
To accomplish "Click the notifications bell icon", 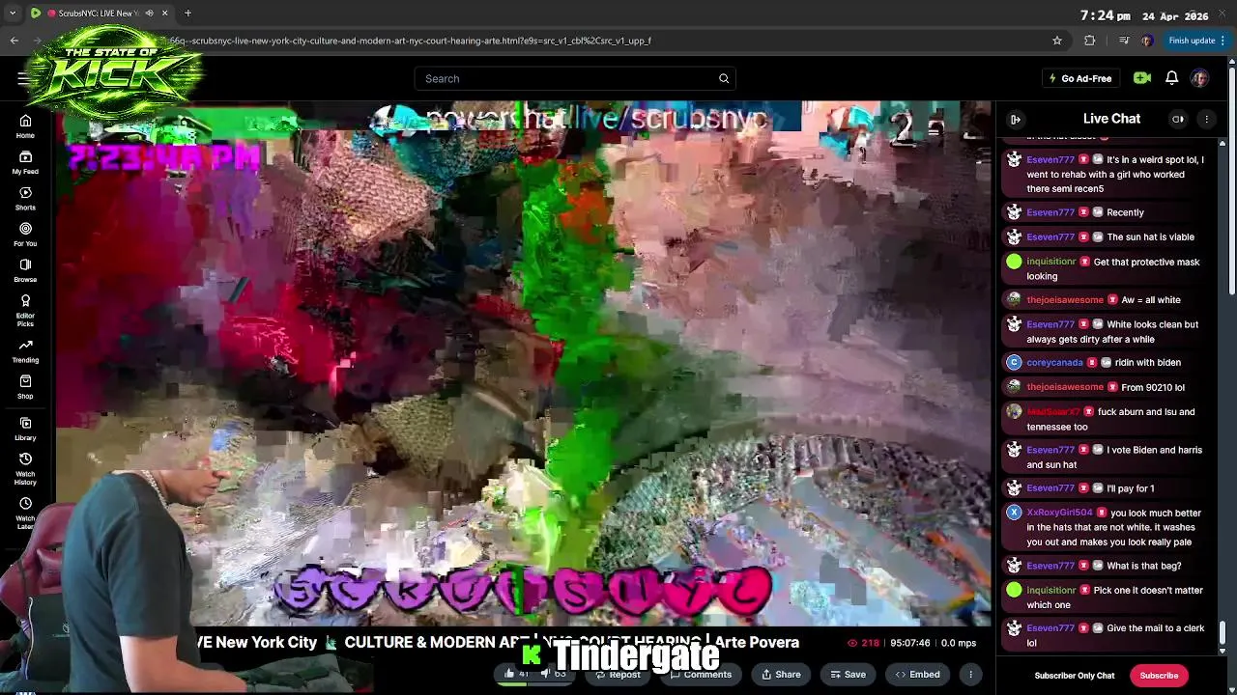I will click(x=1171, y=78).
